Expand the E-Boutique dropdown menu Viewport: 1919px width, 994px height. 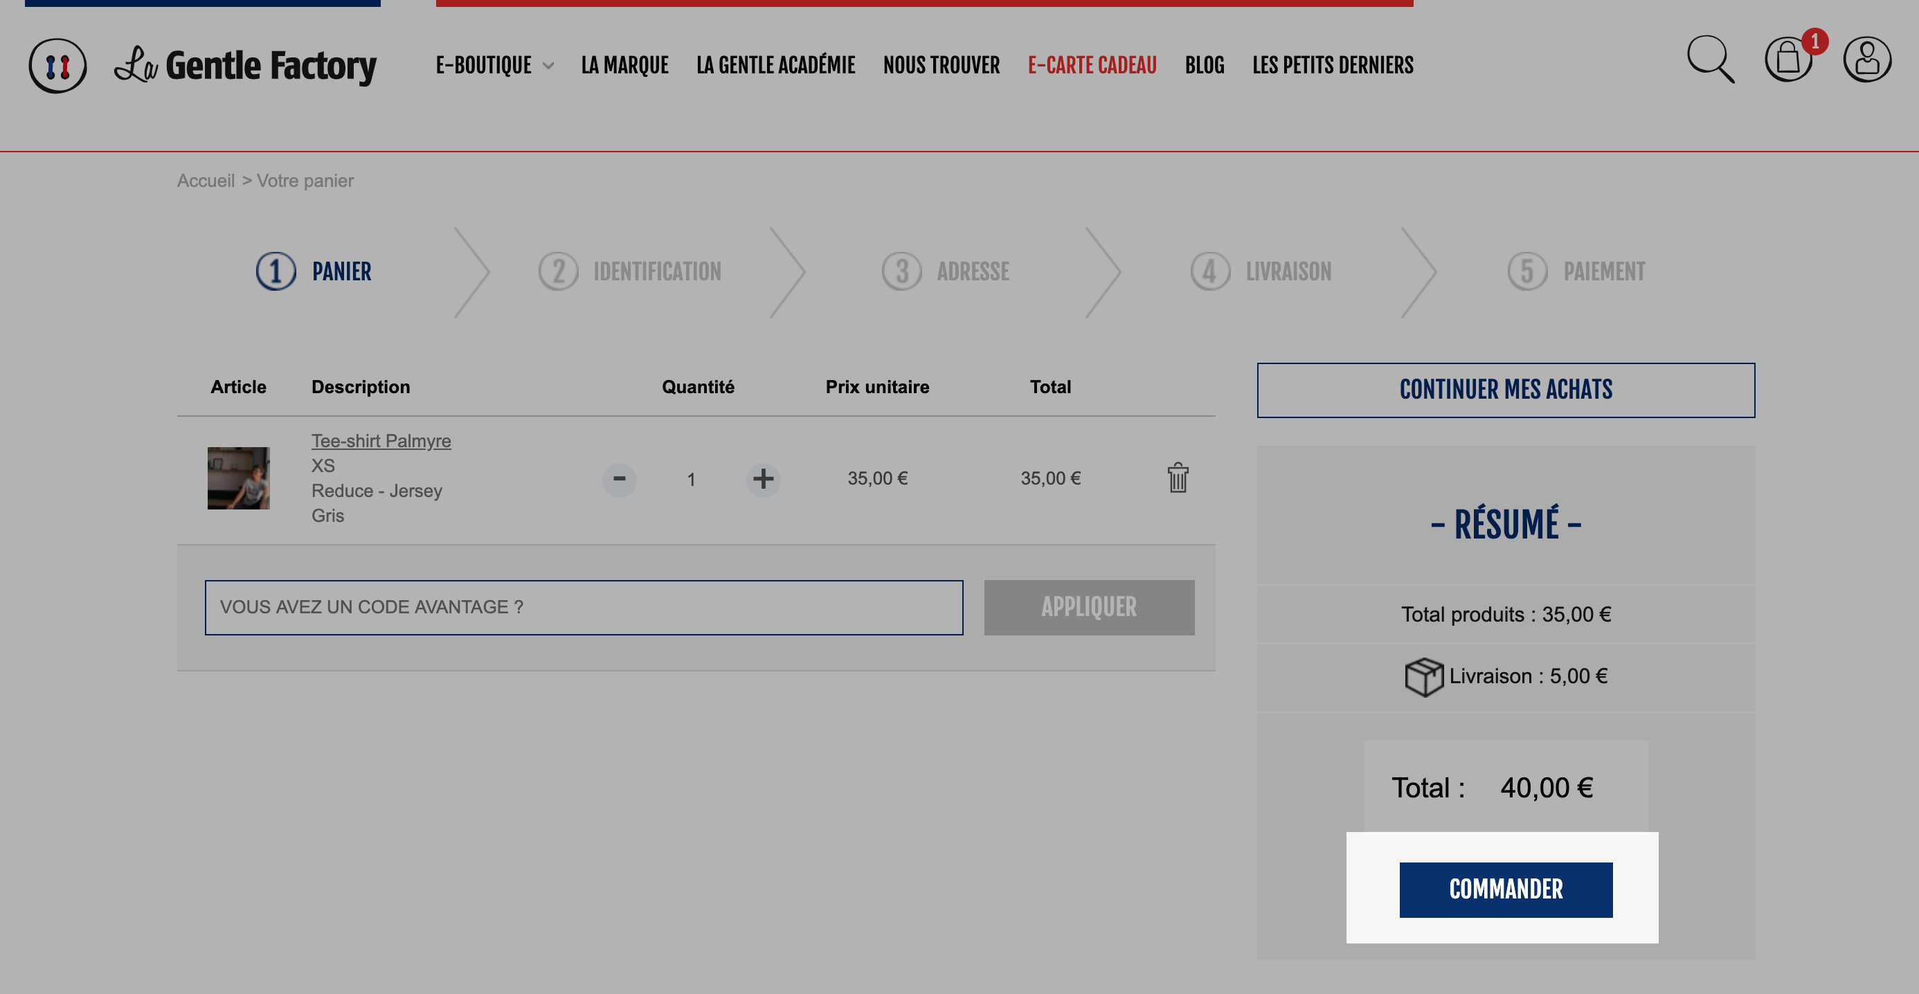[x=495, y=66]
